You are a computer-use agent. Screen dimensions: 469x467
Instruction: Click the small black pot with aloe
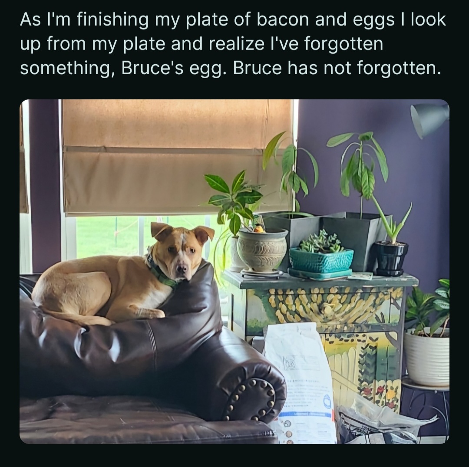click(x=392, y=258)
